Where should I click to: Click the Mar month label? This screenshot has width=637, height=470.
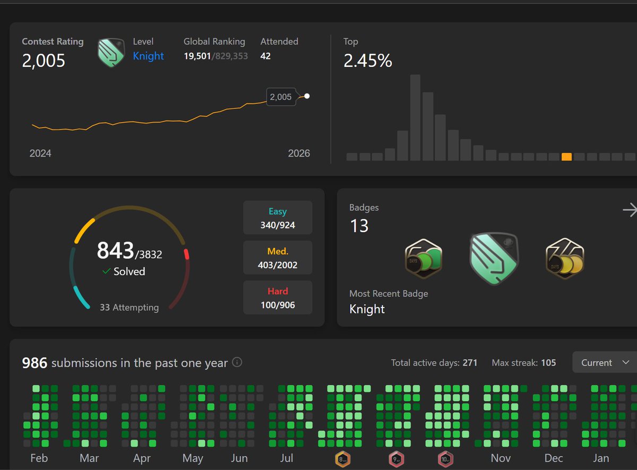tap(89, 458)
